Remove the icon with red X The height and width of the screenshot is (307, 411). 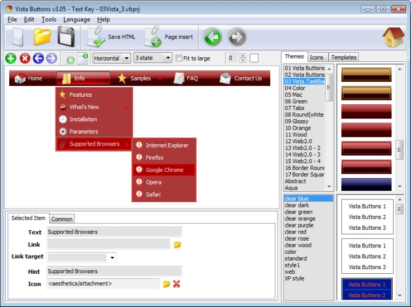177,284
